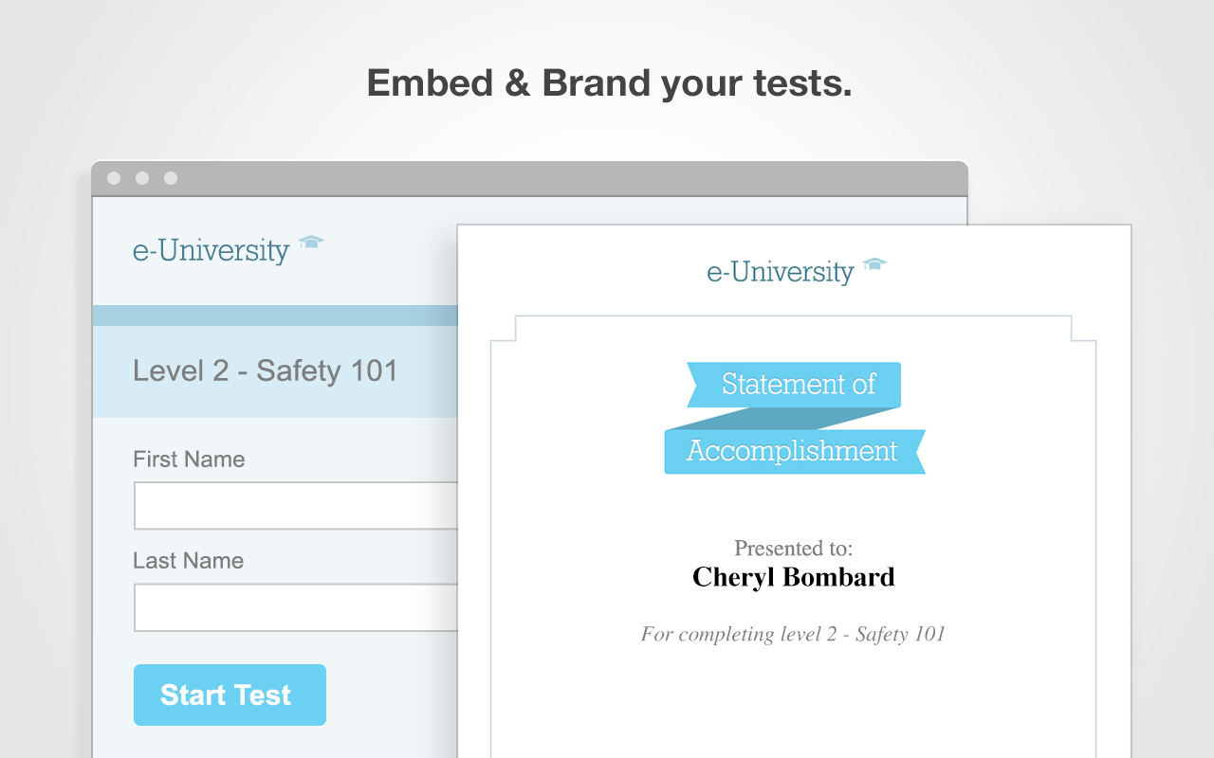Viewport: 1214px width, 758px height.
Task: Click the "Presented to:" text on the certificate
Action: (793, 549)
